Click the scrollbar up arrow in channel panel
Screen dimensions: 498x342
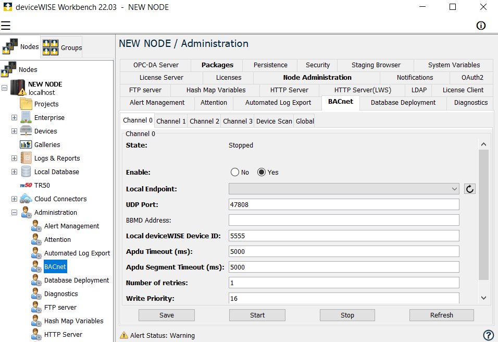point(484,144)
